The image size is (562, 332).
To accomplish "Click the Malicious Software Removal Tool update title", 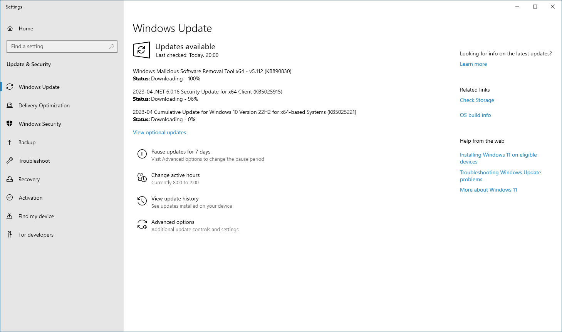I will 212,71.
